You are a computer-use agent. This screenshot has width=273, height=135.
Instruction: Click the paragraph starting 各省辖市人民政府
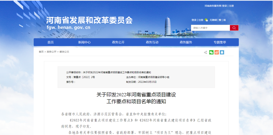114,114
